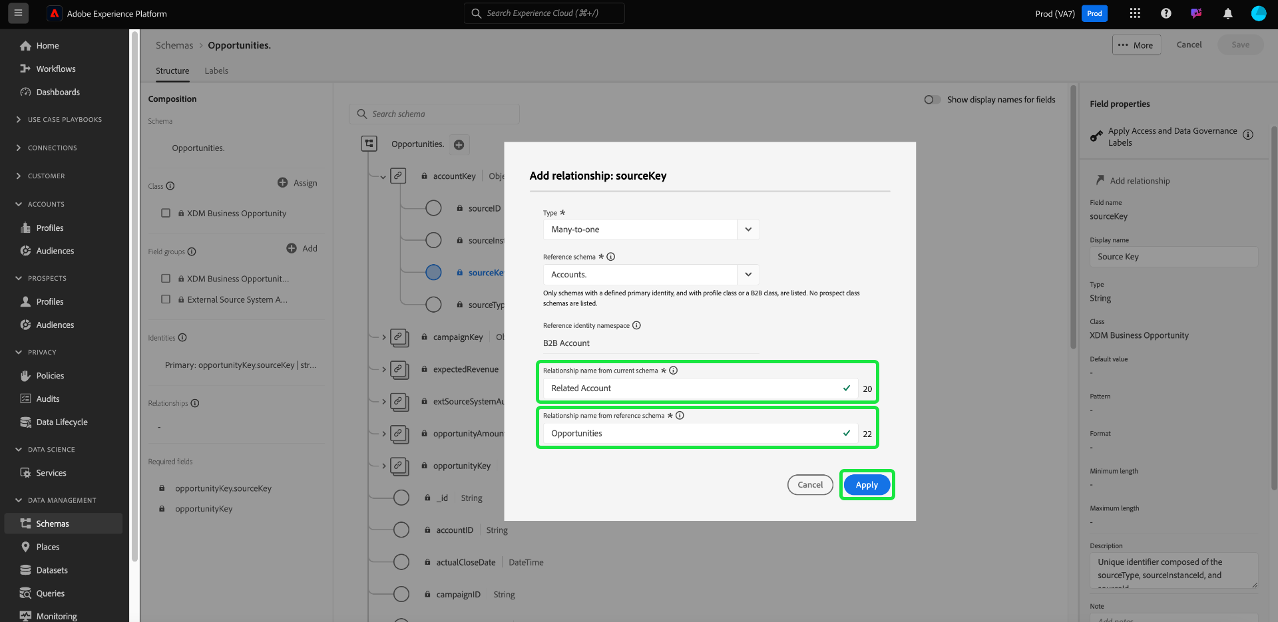1278x622 pixels.
Task: Collapse the accountKey tree node
Action: click(383, 177)
